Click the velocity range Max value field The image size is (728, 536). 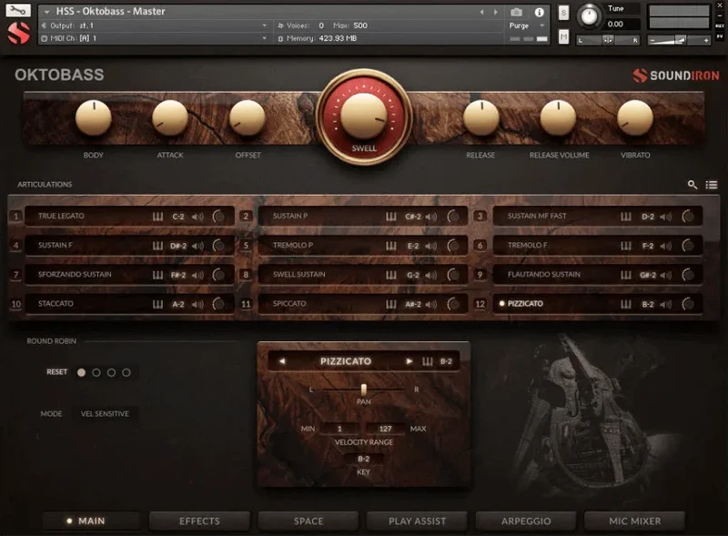coord(385,429)
